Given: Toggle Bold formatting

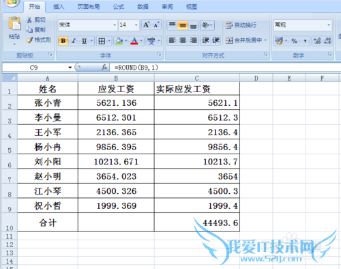Looking at the screenshot, I should pos(63,41).
